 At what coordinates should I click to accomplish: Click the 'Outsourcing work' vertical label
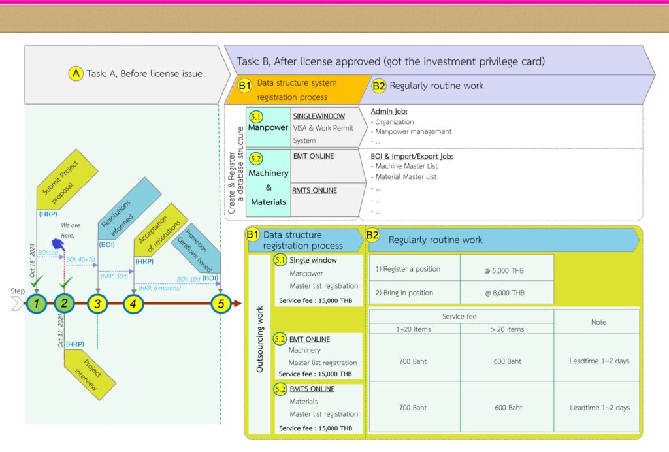click(x=259, y=340)
